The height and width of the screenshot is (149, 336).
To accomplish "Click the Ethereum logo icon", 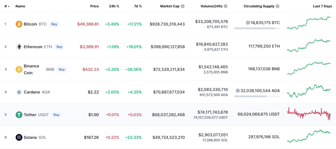I will [19, 47].
